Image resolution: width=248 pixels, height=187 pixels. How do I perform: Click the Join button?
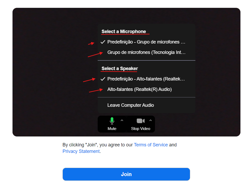[126, 174]
